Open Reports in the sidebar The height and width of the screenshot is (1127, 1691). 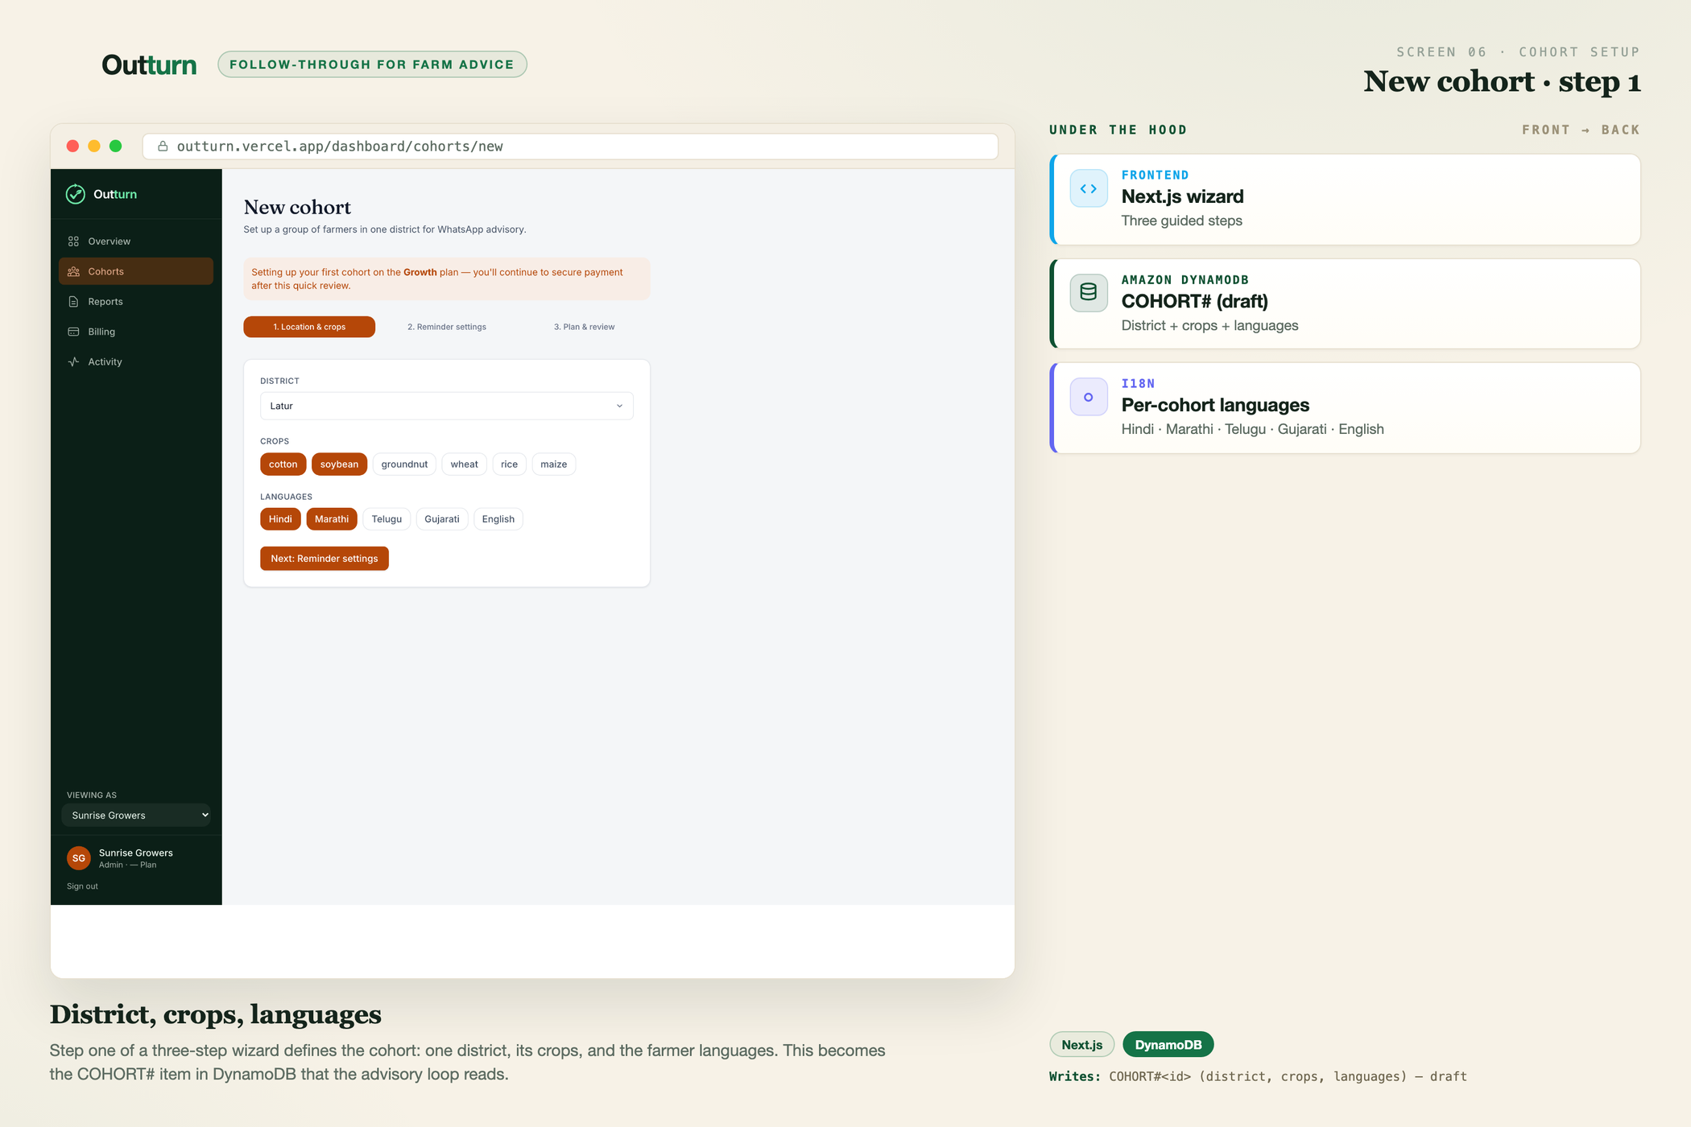pos(136,302)
